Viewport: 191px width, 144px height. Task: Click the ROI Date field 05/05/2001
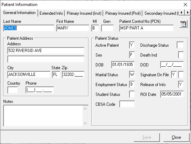point(172,94)
